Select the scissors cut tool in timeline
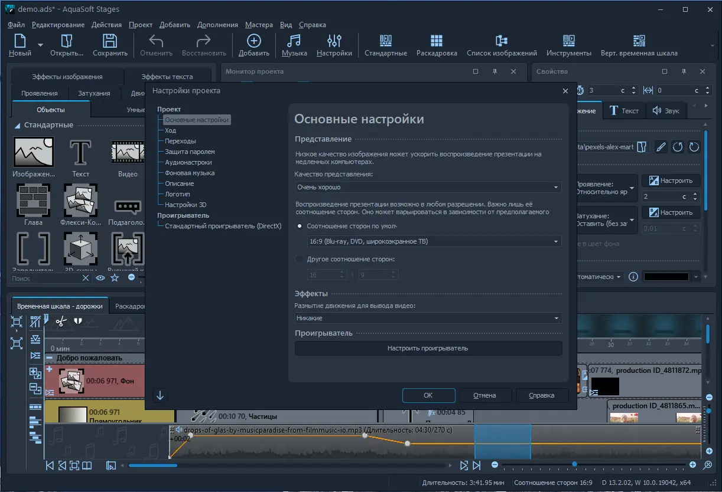722x492 pixels. (61, 322)
